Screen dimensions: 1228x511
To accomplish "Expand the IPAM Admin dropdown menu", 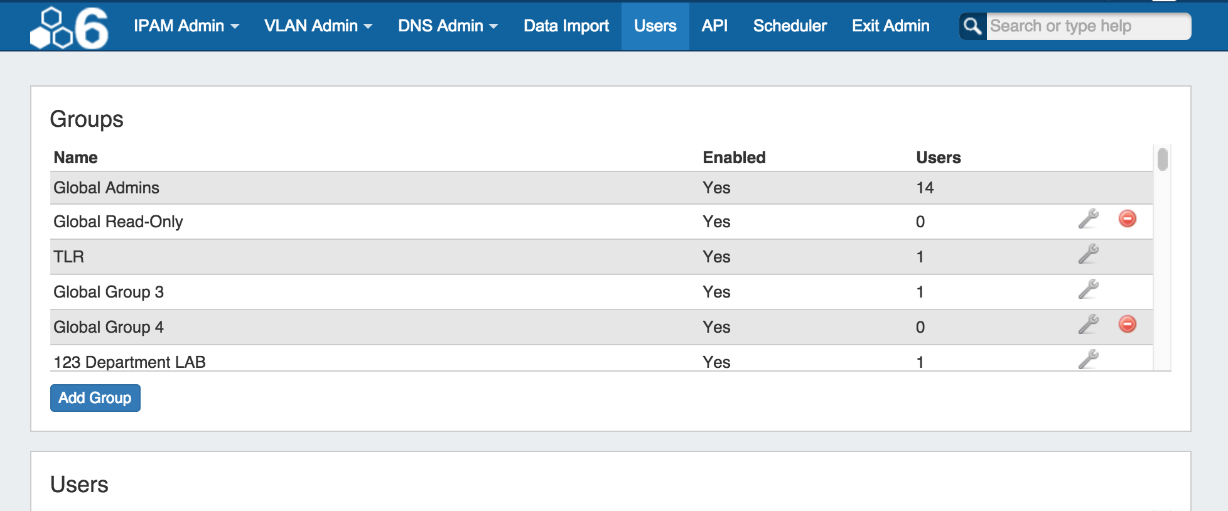I will click(186, 26).
